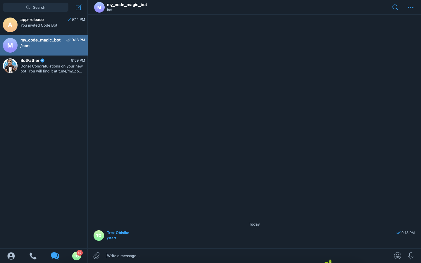Select the my_code_magic_bot conversation
Image resolution: width=421 pixels, height=263 pixels.
click(44, 45)
